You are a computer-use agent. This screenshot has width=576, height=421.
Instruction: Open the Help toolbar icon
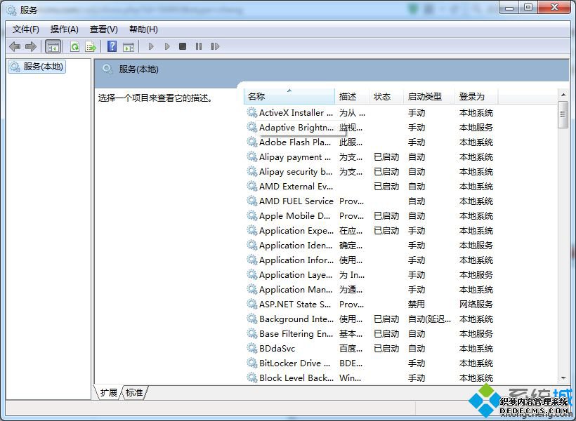112,46
